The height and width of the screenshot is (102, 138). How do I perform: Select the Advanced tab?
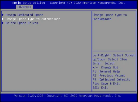[24, 7]
